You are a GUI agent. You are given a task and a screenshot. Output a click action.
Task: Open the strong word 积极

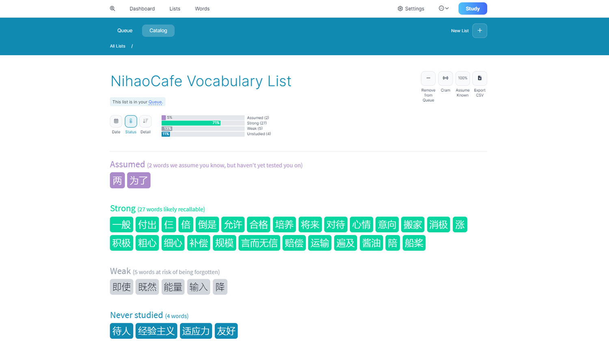coord(121,243)
